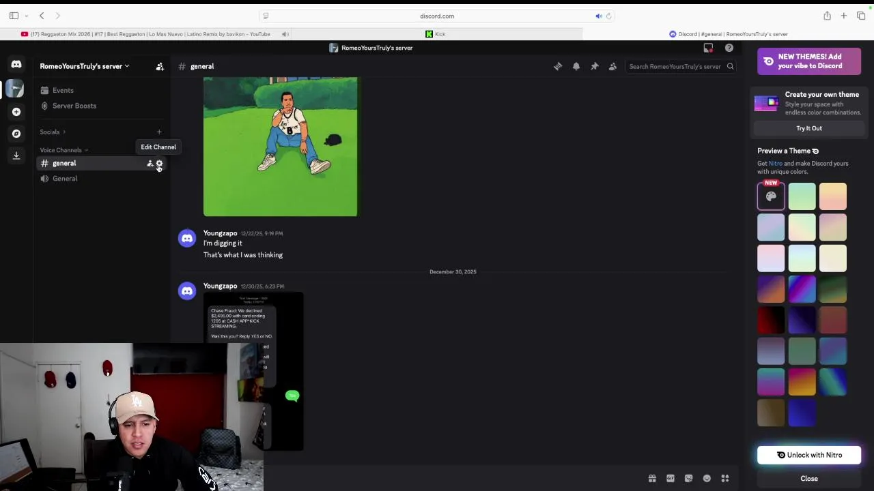Toggle member list icon in header

coord(612,66)
